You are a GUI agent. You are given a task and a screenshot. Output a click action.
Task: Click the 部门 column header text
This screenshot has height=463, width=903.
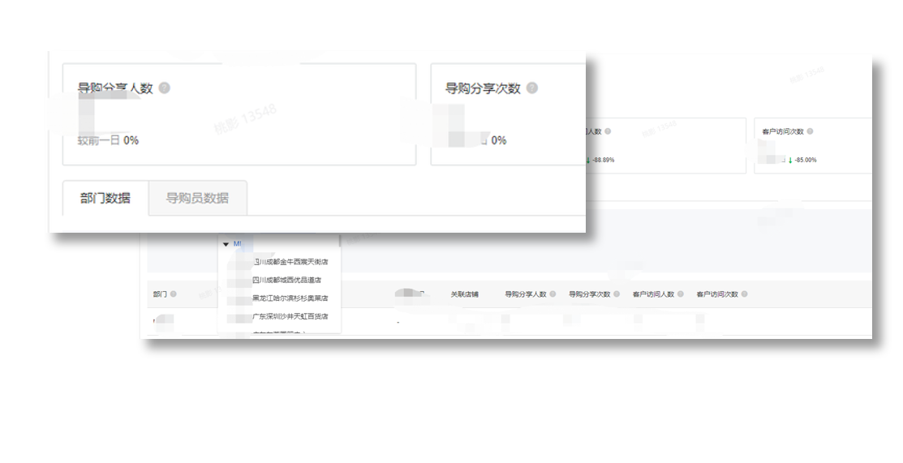(x=160, y=294)
